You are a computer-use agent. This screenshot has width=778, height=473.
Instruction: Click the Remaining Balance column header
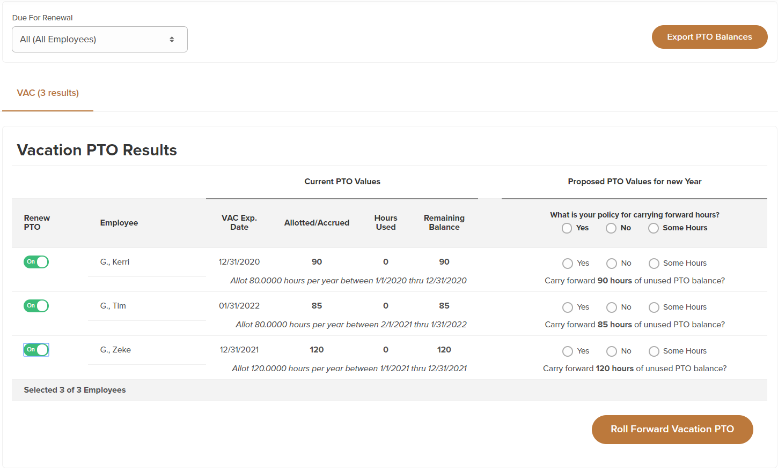[x=444, y=223]
